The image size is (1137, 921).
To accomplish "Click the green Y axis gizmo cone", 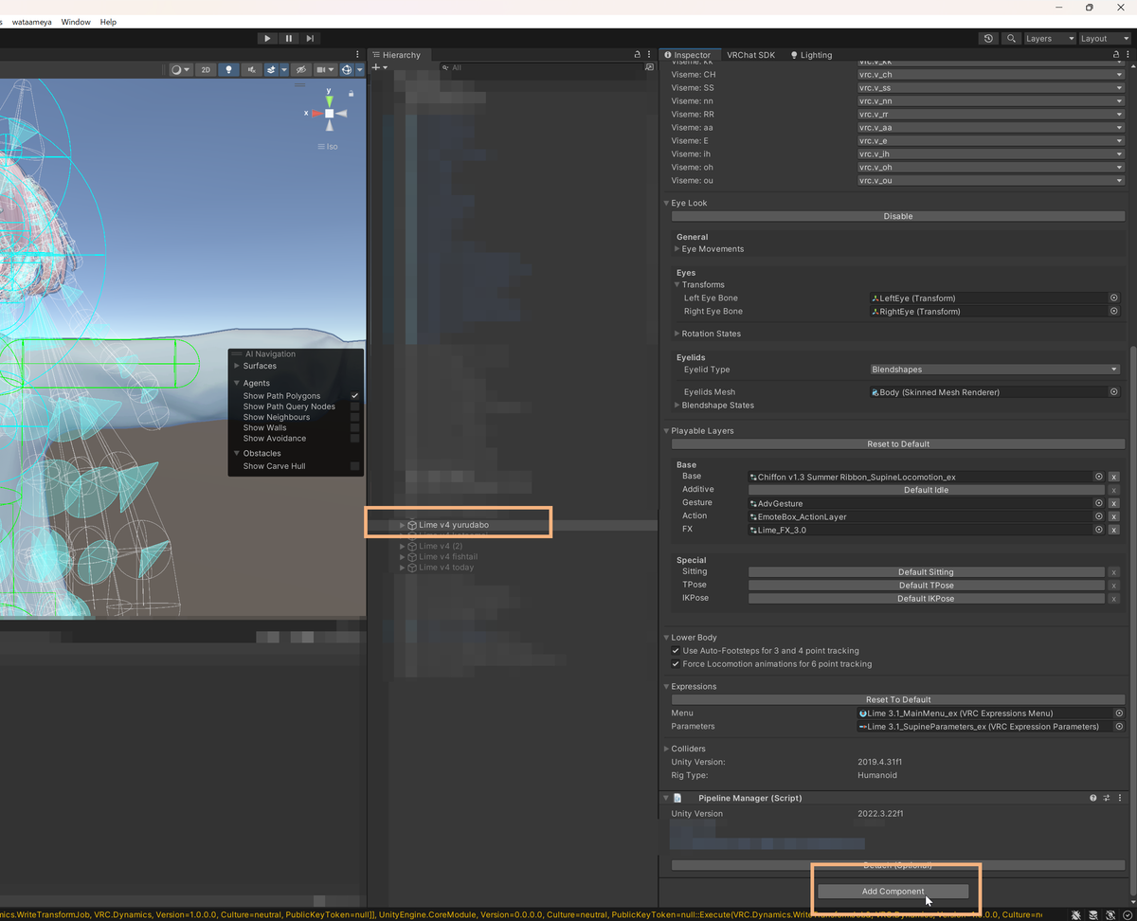I will [x=329, y=99].
